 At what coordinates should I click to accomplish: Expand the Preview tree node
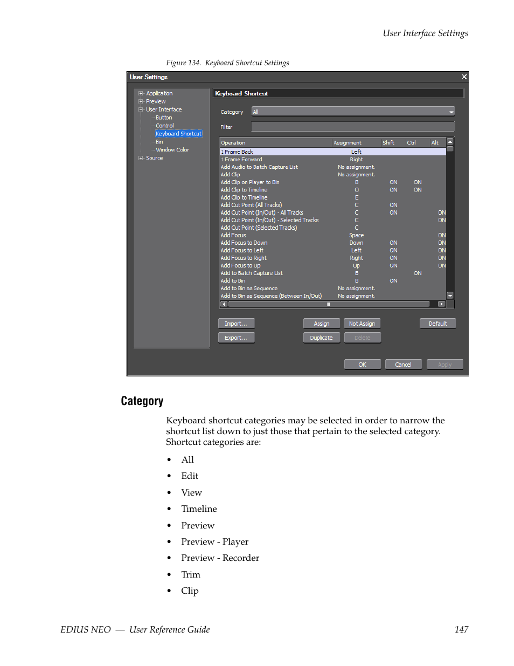[x=141, y=101]
